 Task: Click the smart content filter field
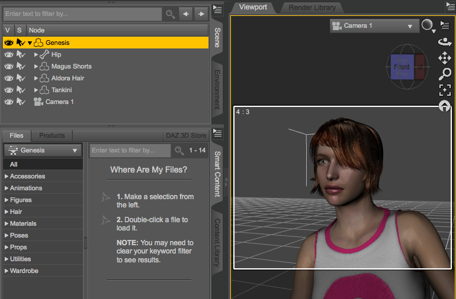130,150
